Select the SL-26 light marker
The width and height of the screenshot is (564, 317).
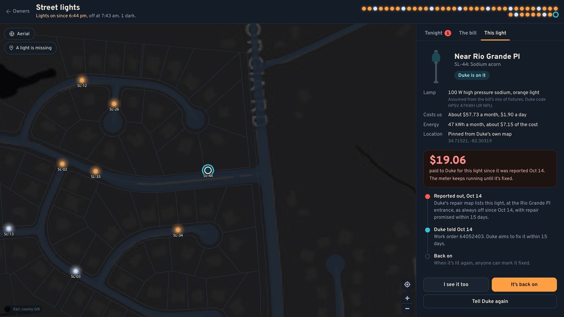(x=114, y=104)
